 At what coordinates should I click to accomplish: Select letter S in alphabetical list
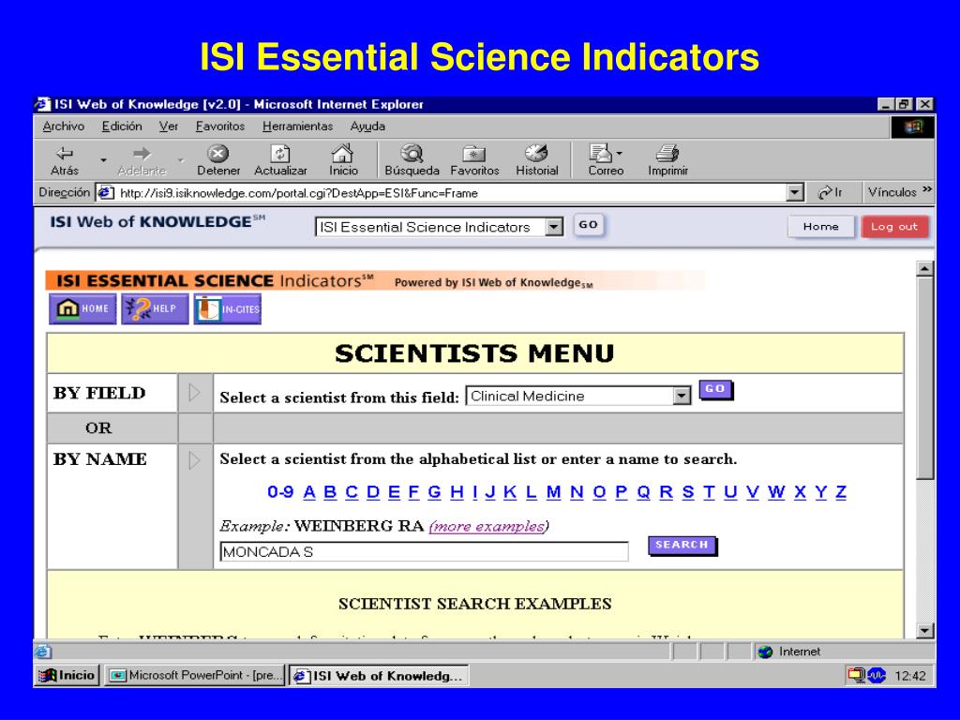(688, 491)
